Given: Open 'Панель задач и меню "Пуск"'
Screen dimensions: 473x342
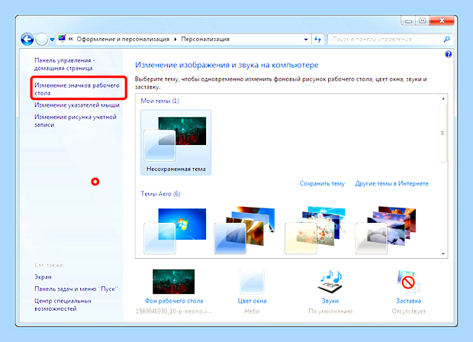Looking at the screenshot, I should tap(76, 289).
